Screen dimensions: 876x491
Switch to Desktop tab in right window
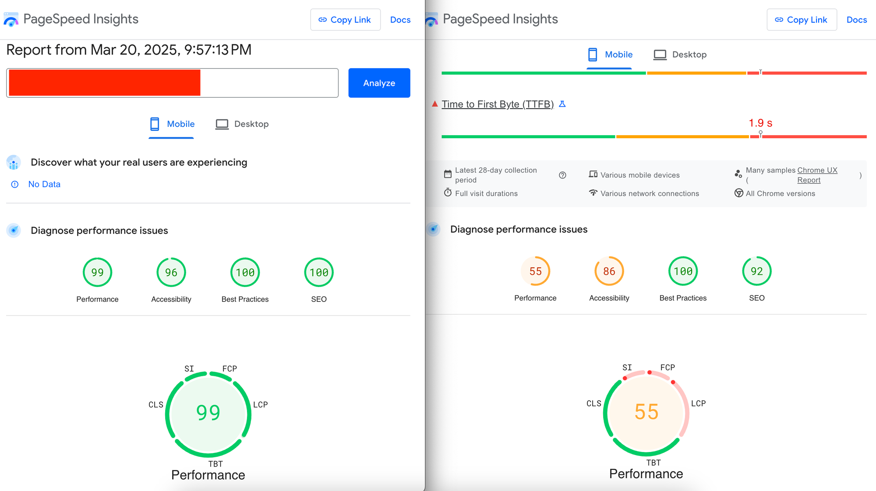680,55
